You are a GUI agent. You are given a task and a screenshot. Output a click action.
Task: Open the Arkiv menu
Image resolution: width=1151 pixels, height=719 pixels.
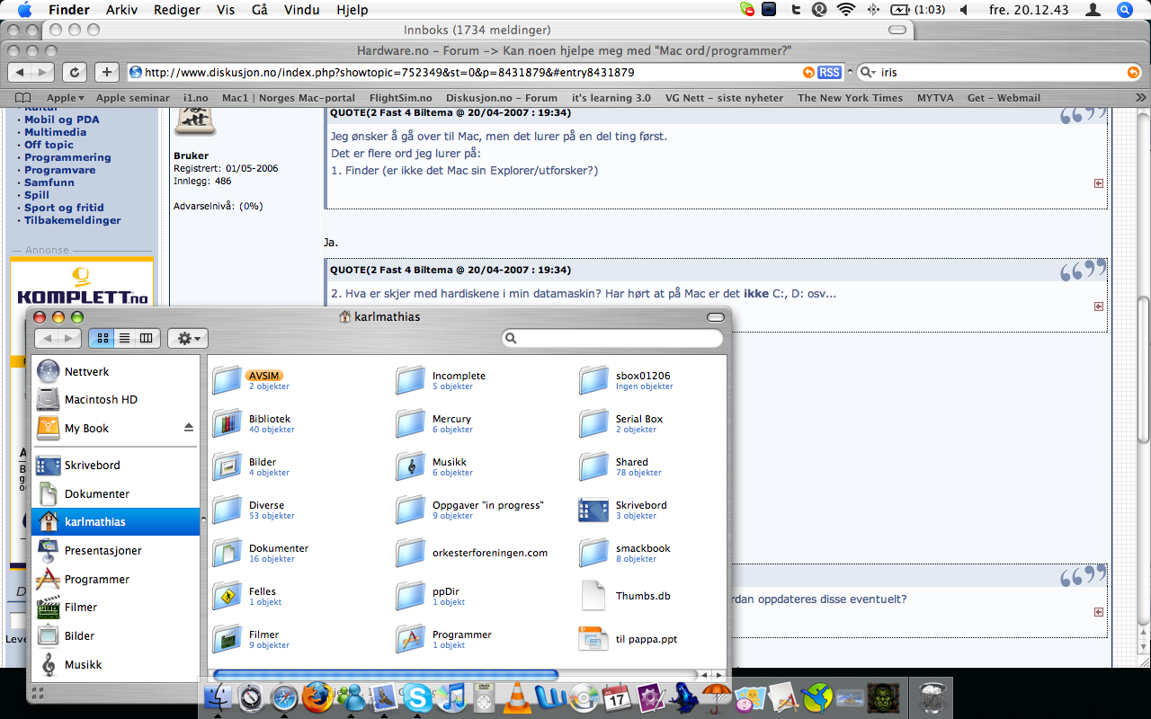122,10
